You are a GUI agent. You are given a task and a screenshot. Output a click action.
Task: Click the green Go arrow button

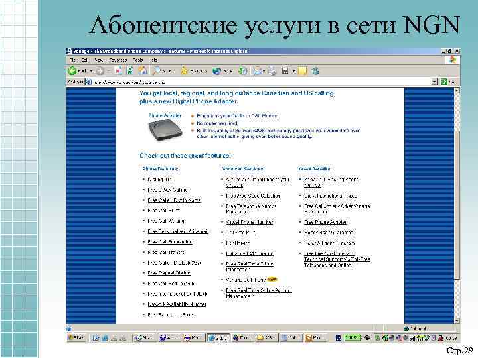click(444, 82)
